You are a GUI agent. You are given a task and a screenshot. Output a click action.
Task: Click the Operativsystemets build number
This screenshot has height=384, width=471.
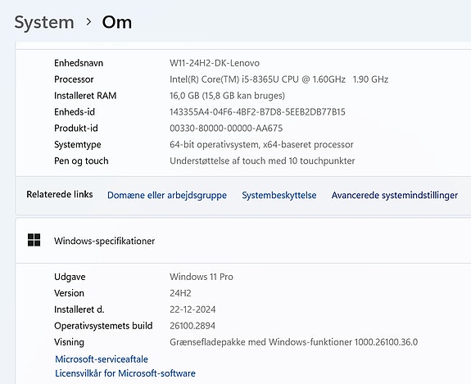click(x=192, y=326)
